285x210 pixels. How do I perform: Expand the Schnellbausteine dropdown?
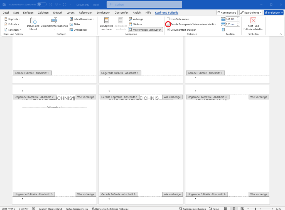tap(82, 19)
